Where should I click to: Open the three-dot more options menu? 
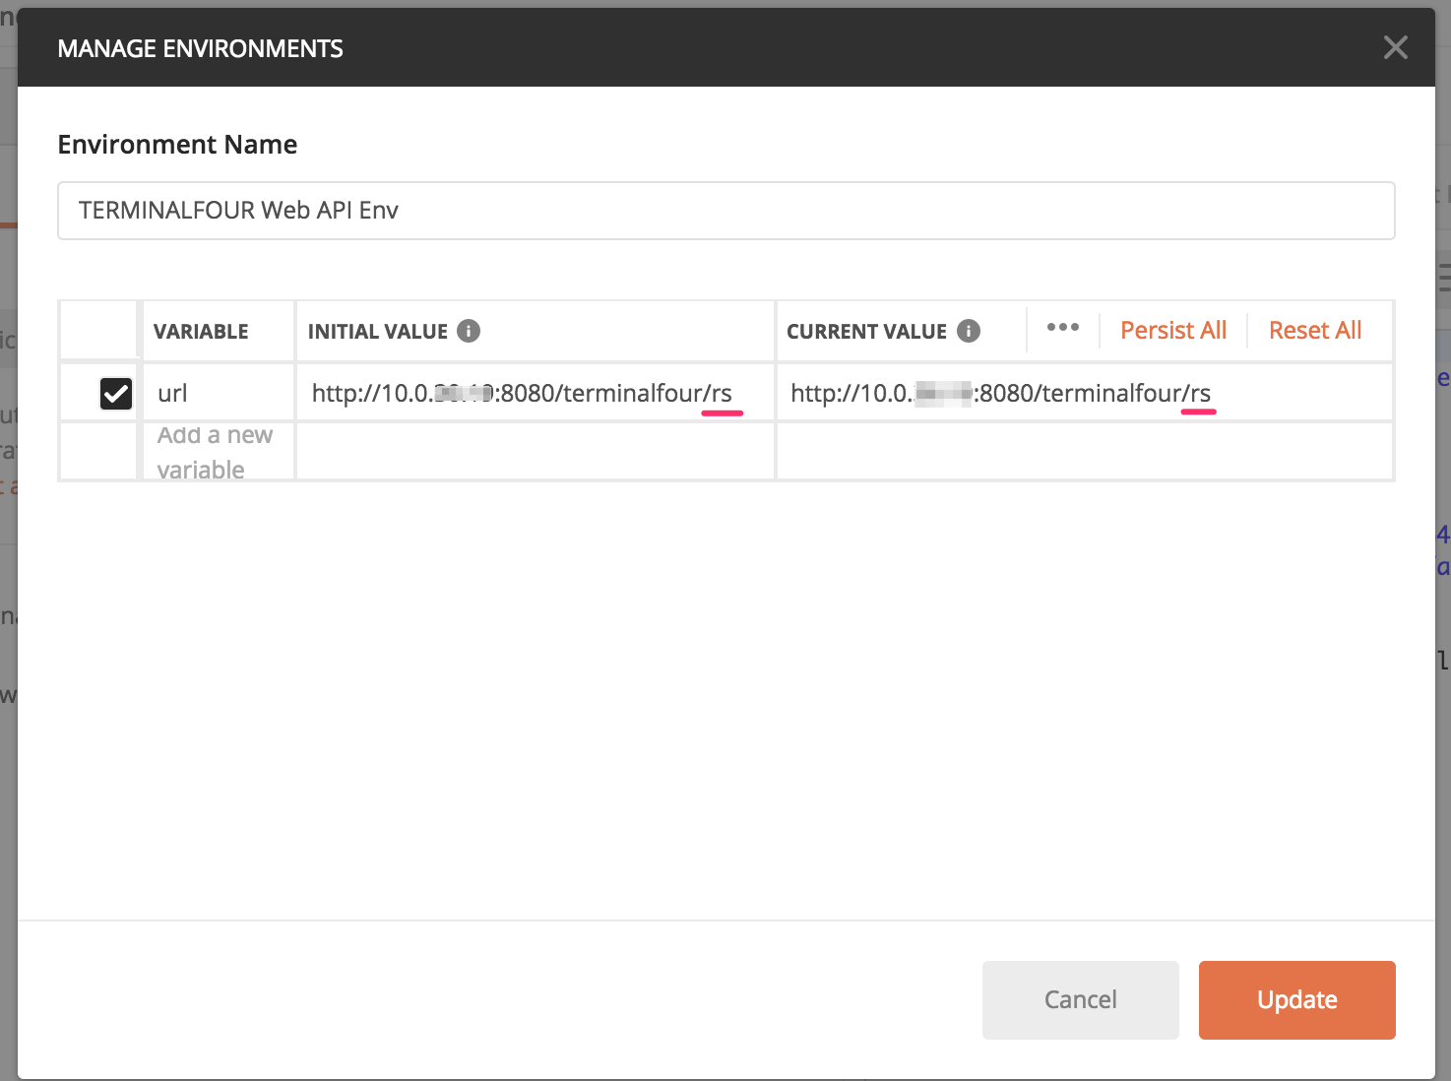(x=1062, y=328)
